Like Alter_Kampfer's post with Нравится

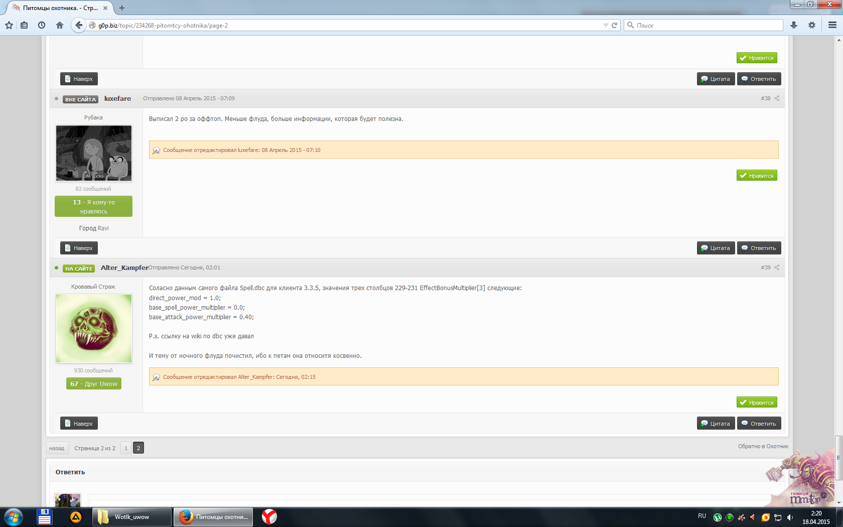coord(757,403)
